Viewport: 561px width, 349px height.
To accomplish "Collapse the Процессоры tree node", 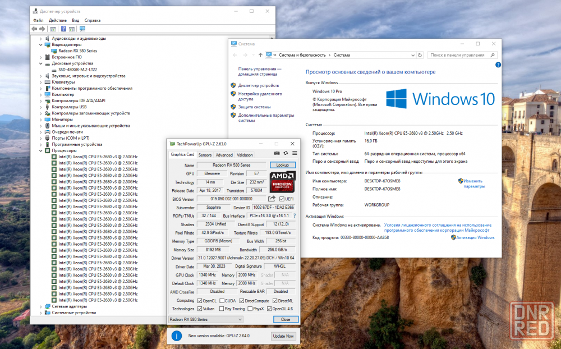I will tap(41, 151).
